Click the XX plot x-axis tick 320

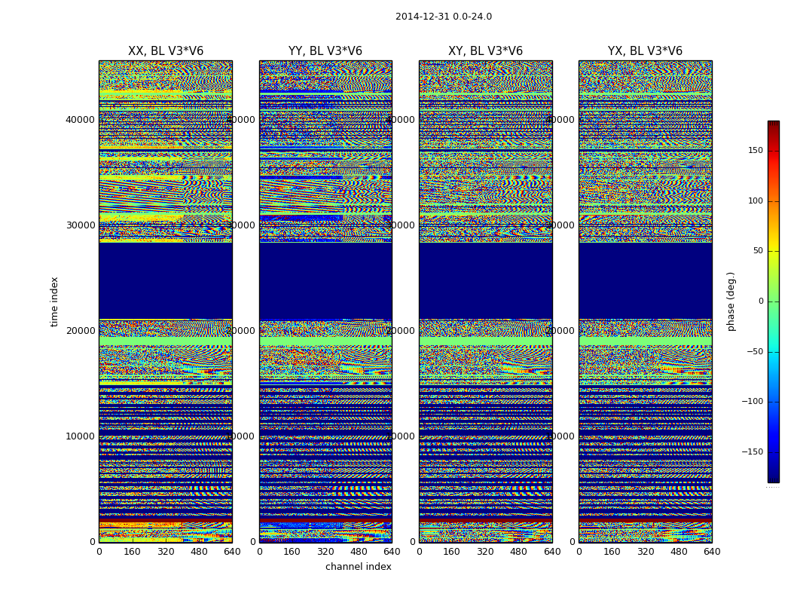[x=166, y=552]
